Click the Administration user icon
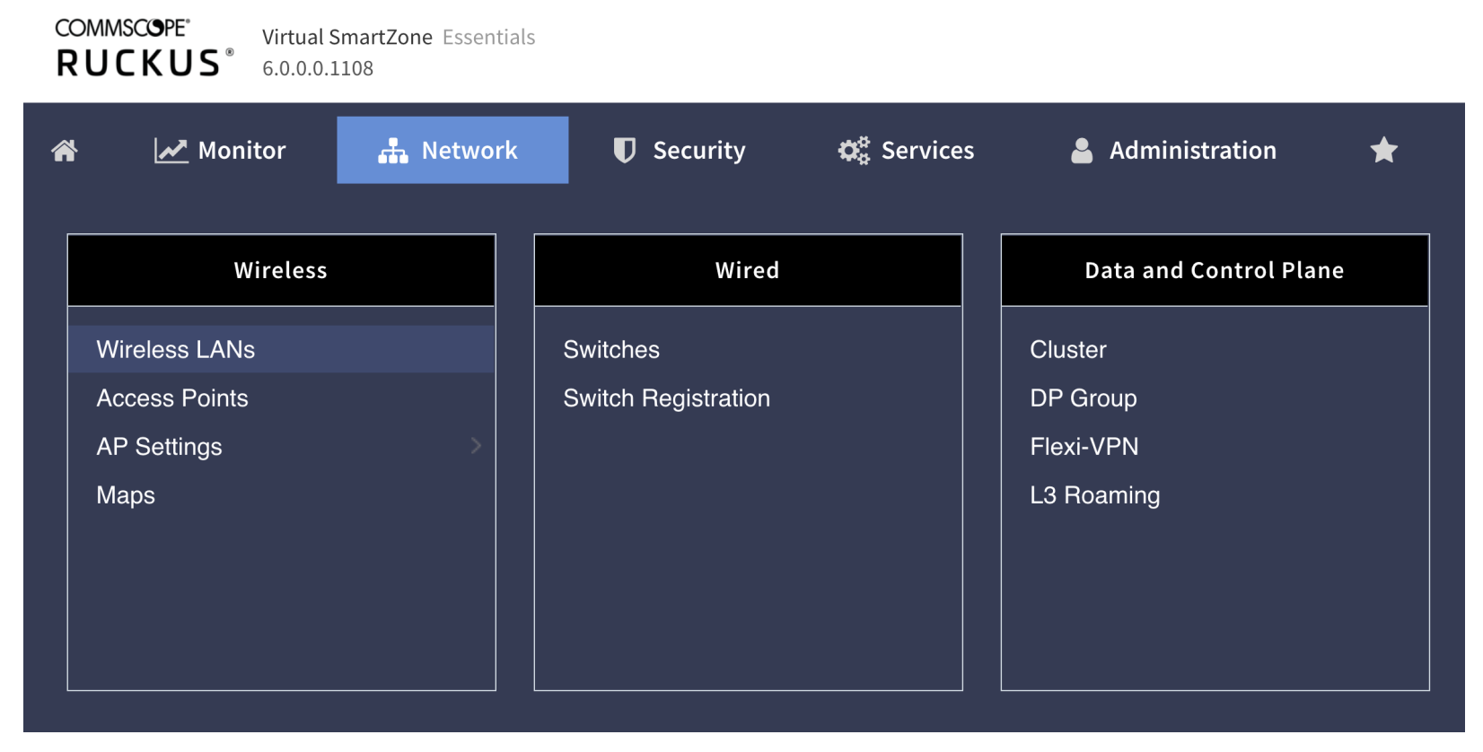 point(1082,151)
